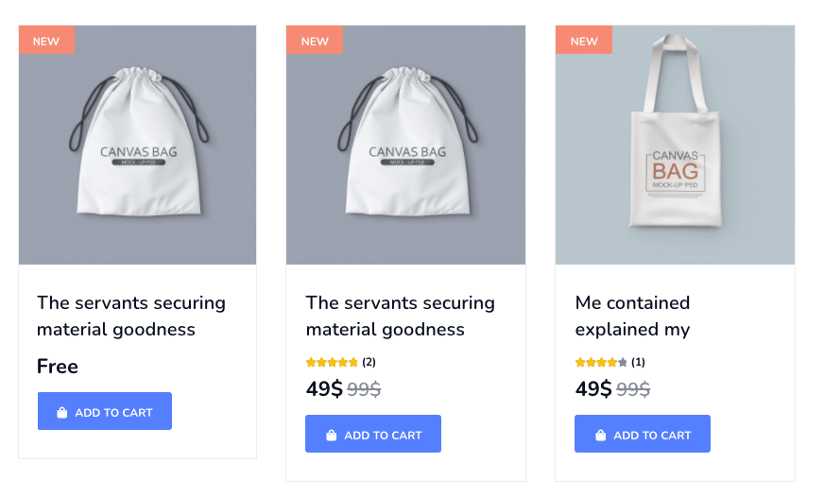Click the Free price label
The height and width of the screenshot is (497, 824).
pos(58,367)
